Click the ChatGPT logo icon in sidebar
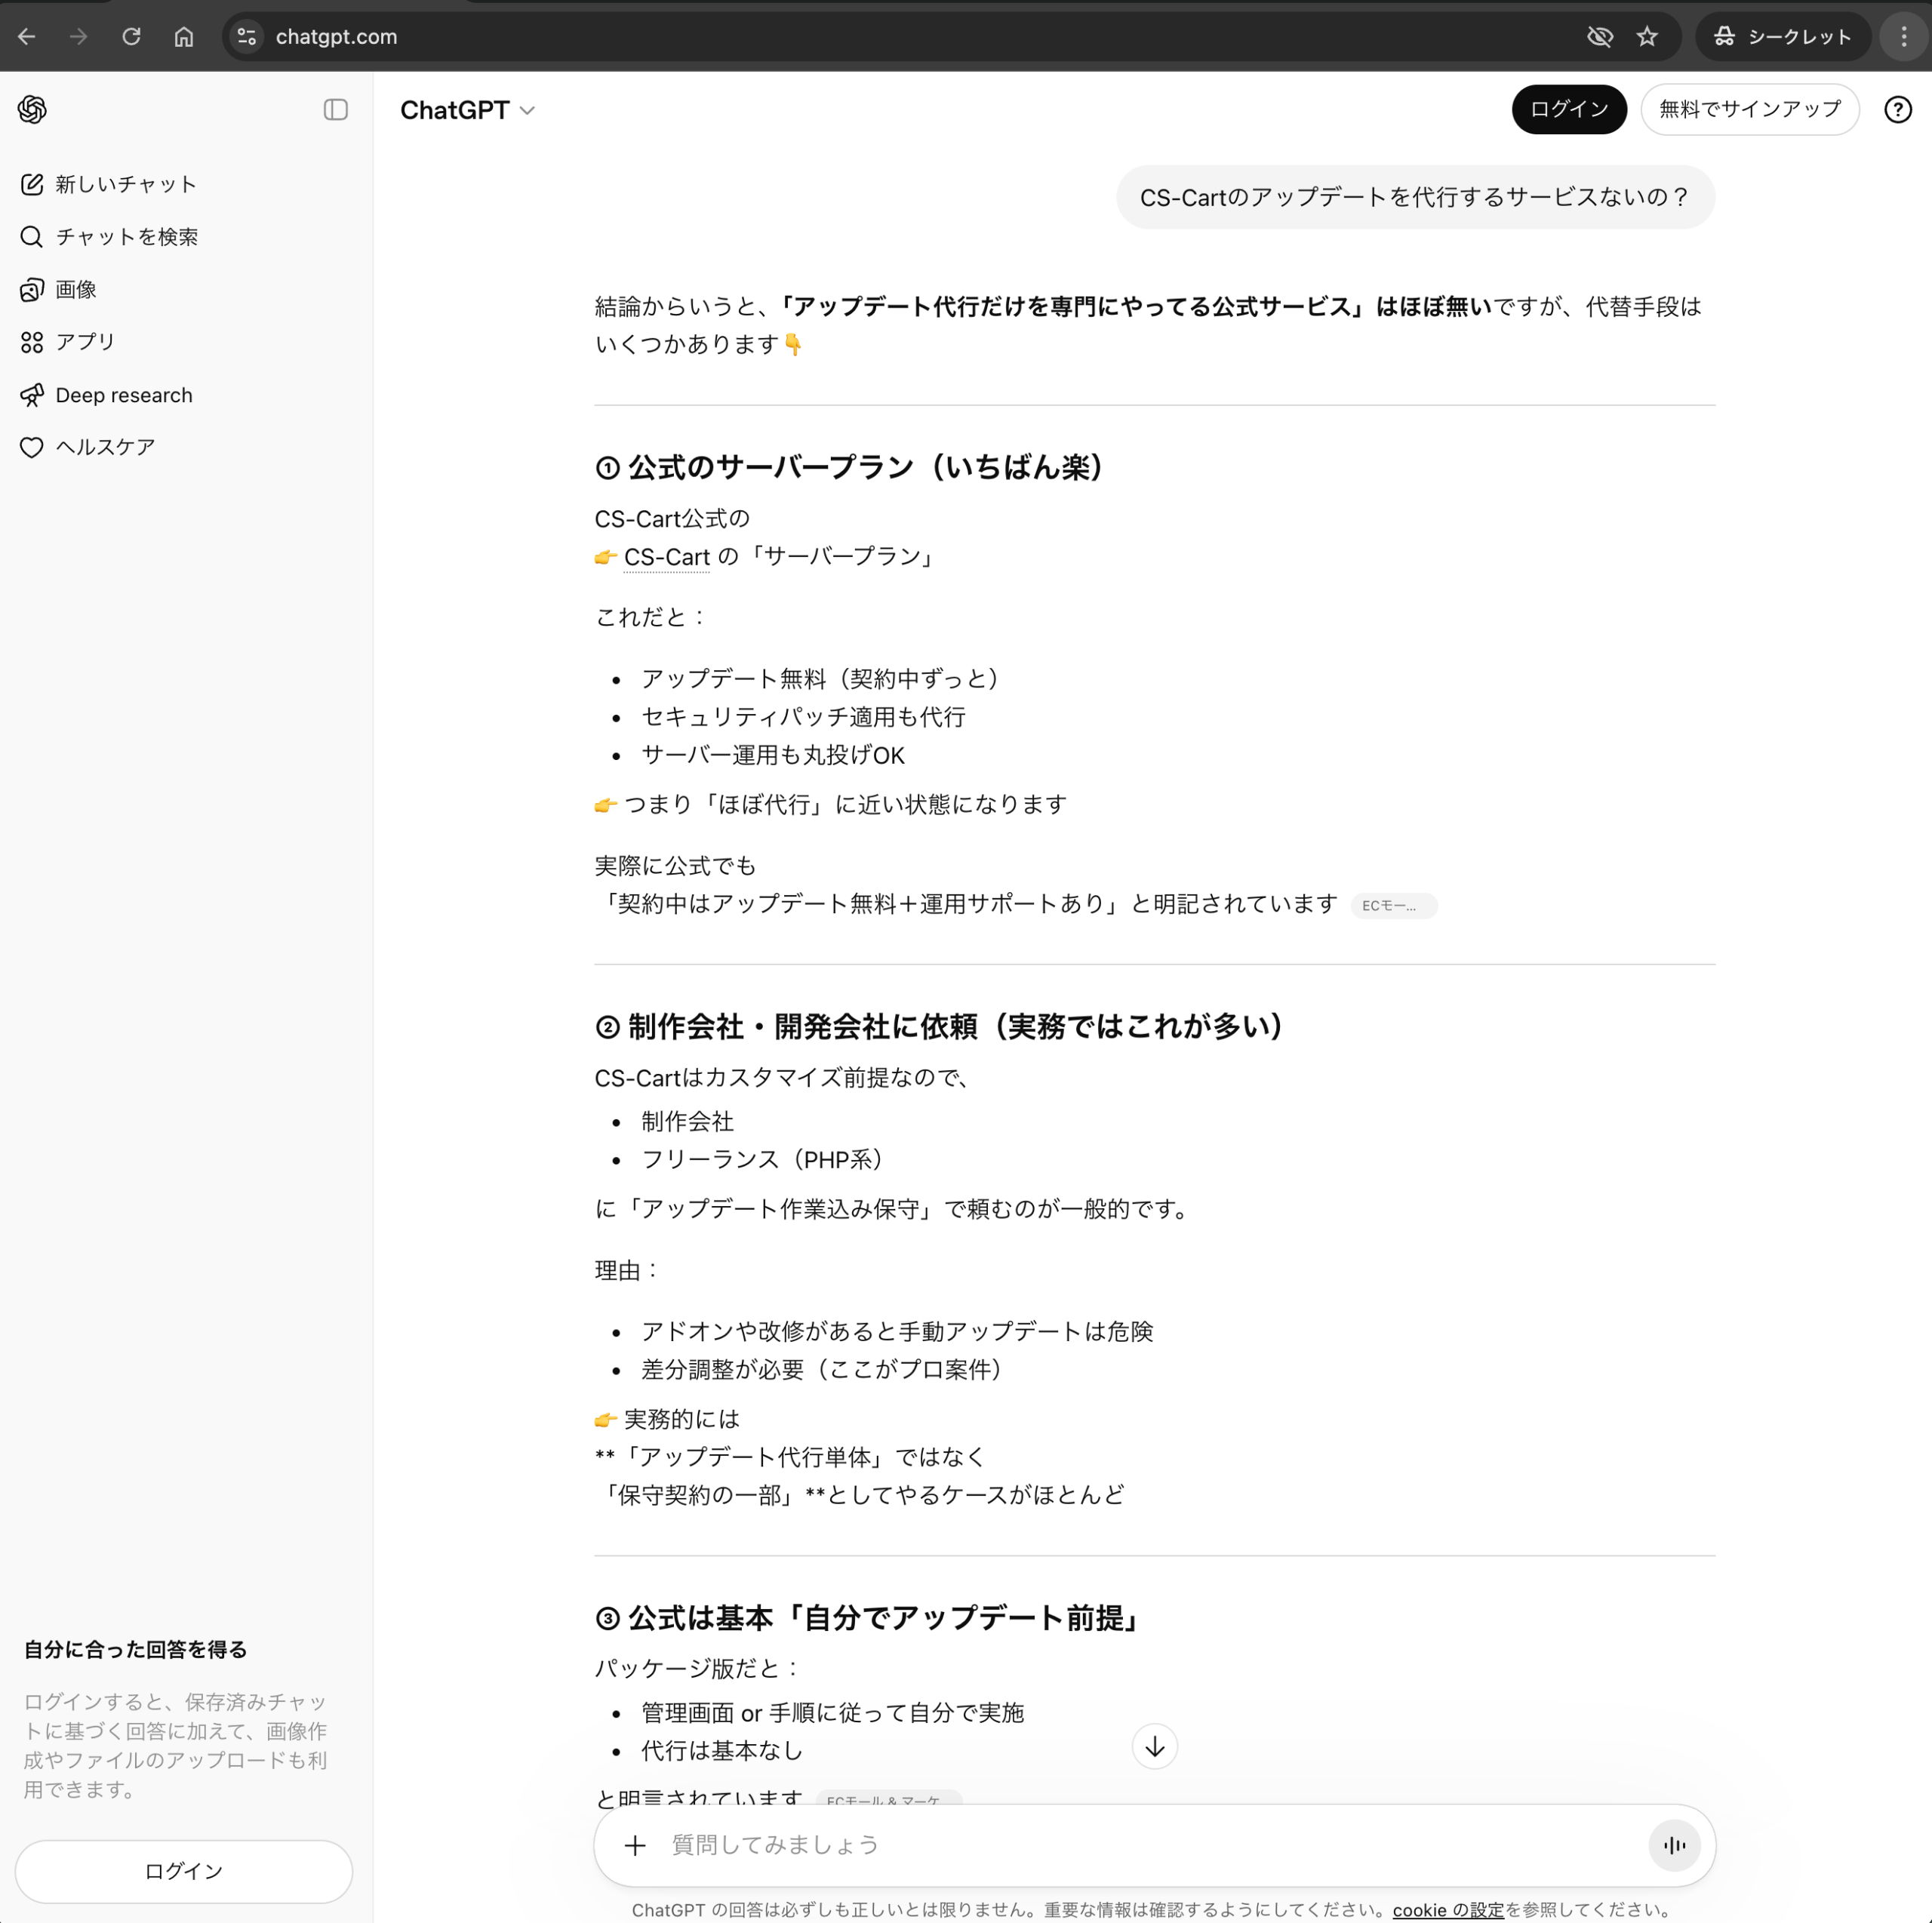Viewport: 1932px width, 1923px height. click(x=32, y=109)
